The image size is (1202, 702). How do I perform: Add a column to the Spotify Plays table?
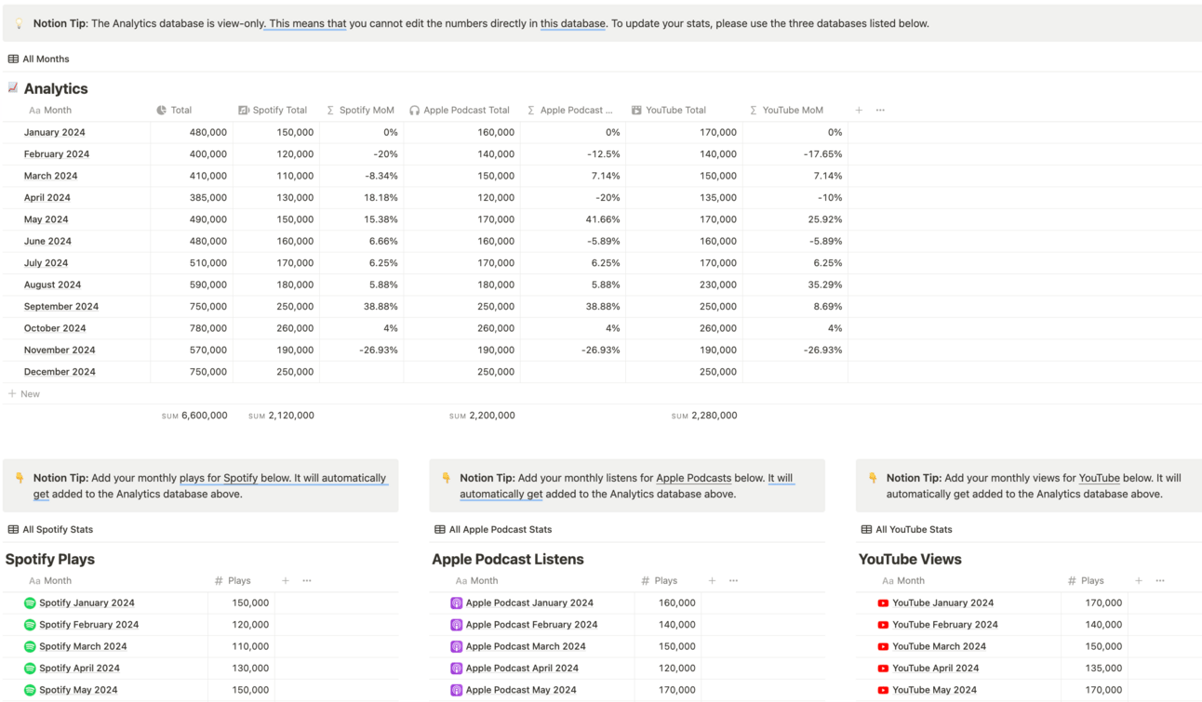pos(286,580)
